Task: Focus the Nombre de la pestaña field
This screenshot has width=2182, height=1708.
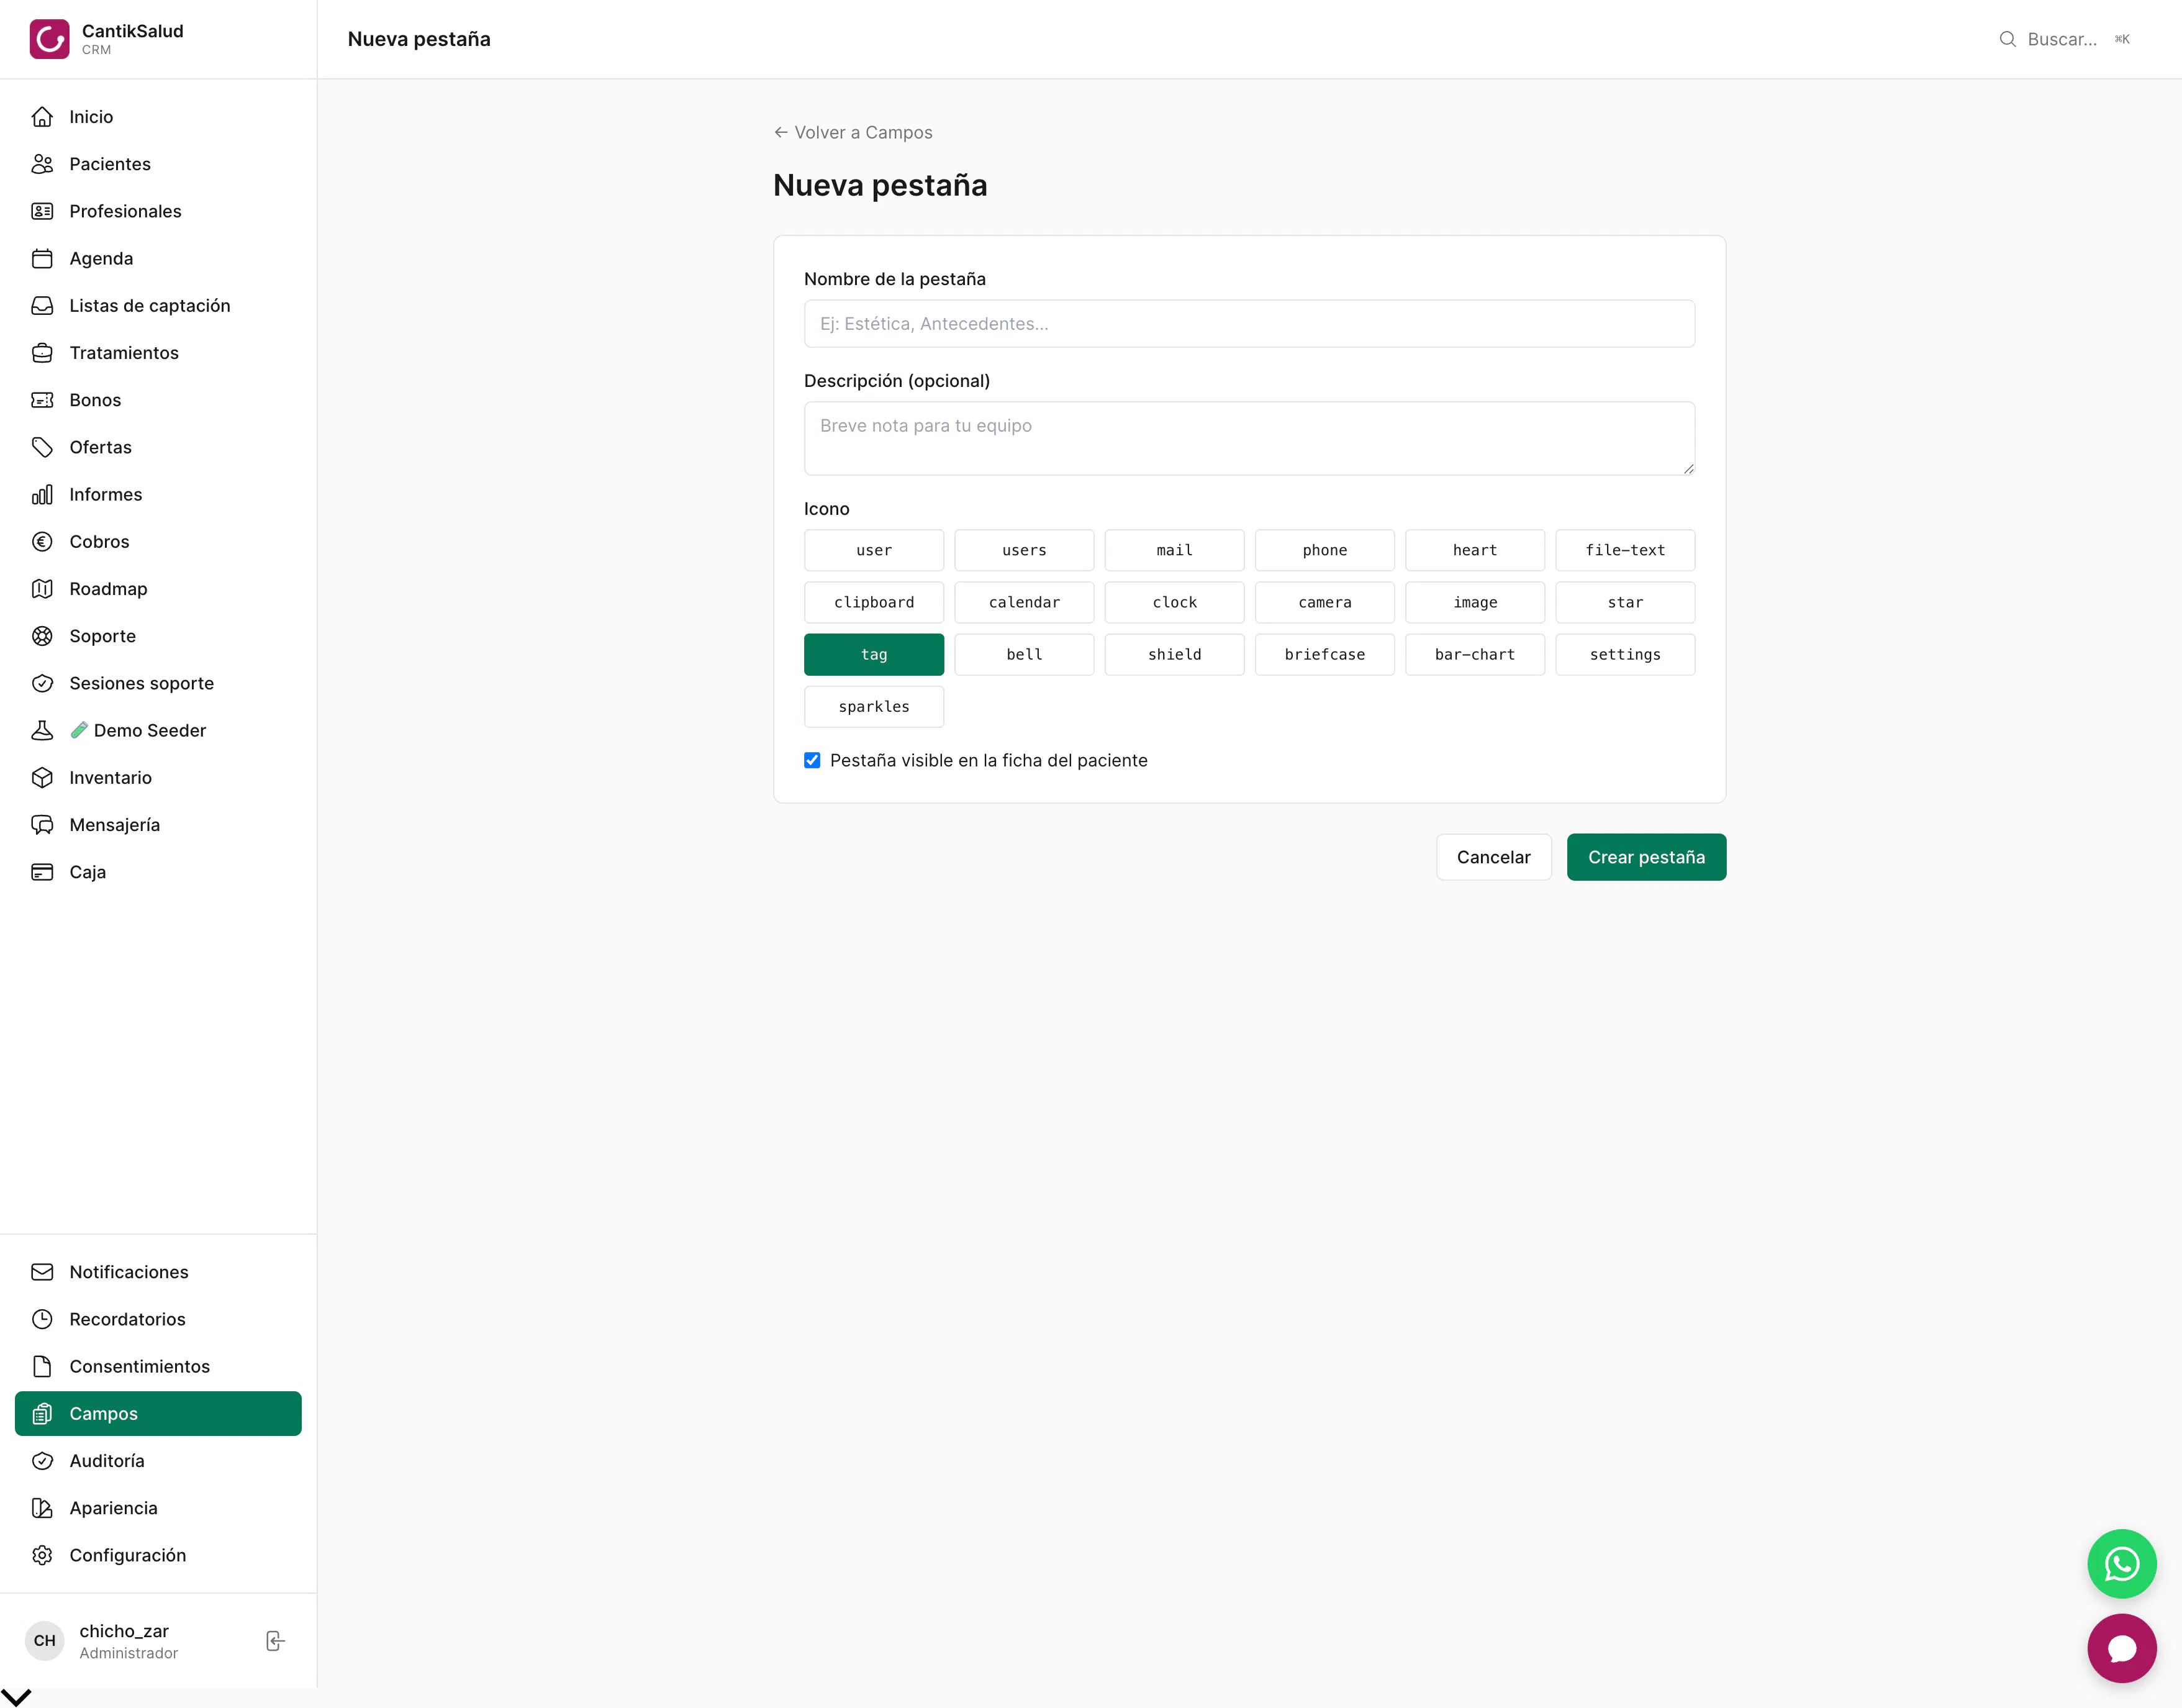Action: click(1249, 324)
